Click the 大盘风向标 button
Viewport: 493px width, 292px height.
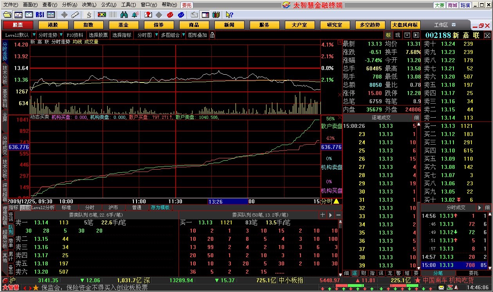405,25
